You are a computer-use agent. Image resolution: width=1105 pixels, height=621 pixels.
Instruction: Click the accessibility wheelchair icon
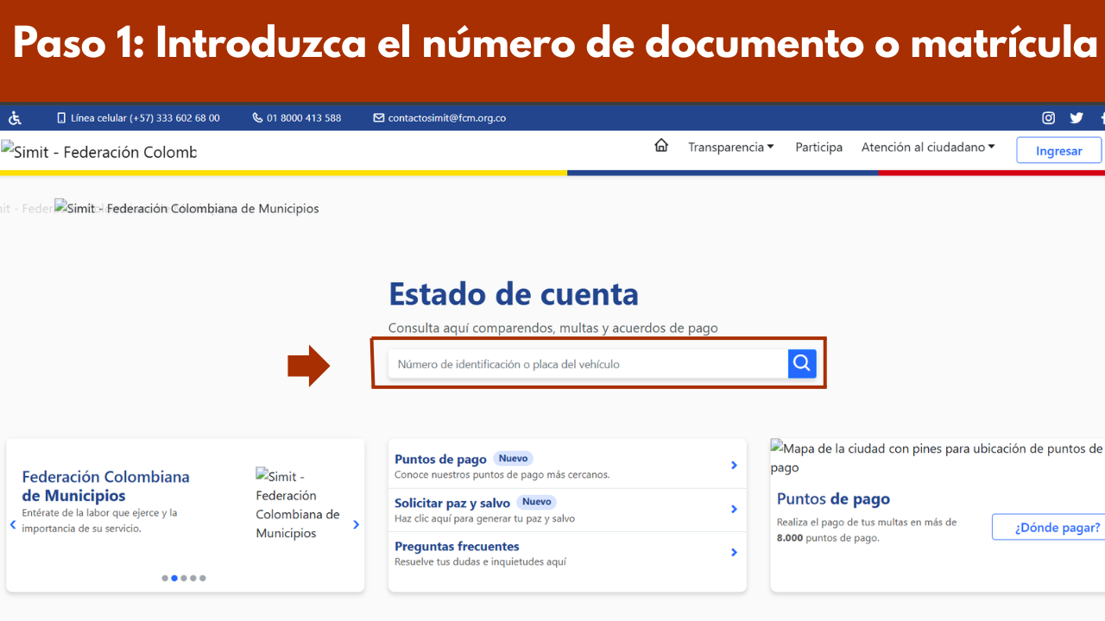(15, 118)
